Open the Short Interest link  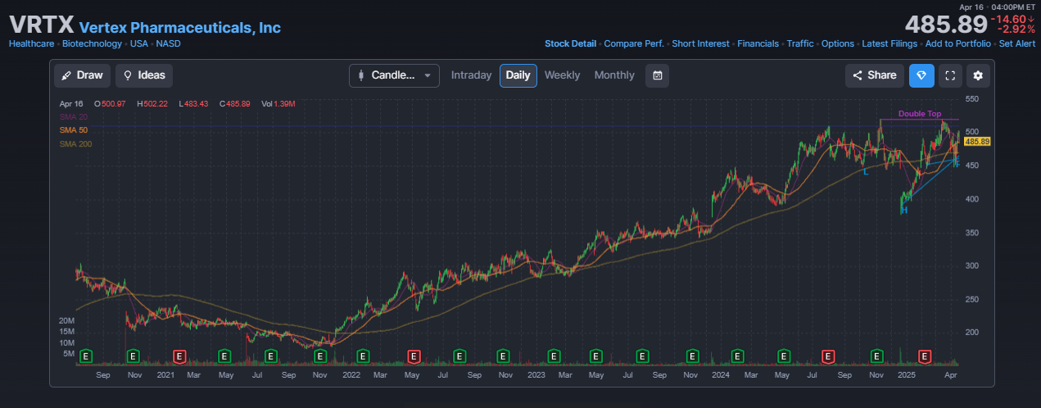click(700, 44)
